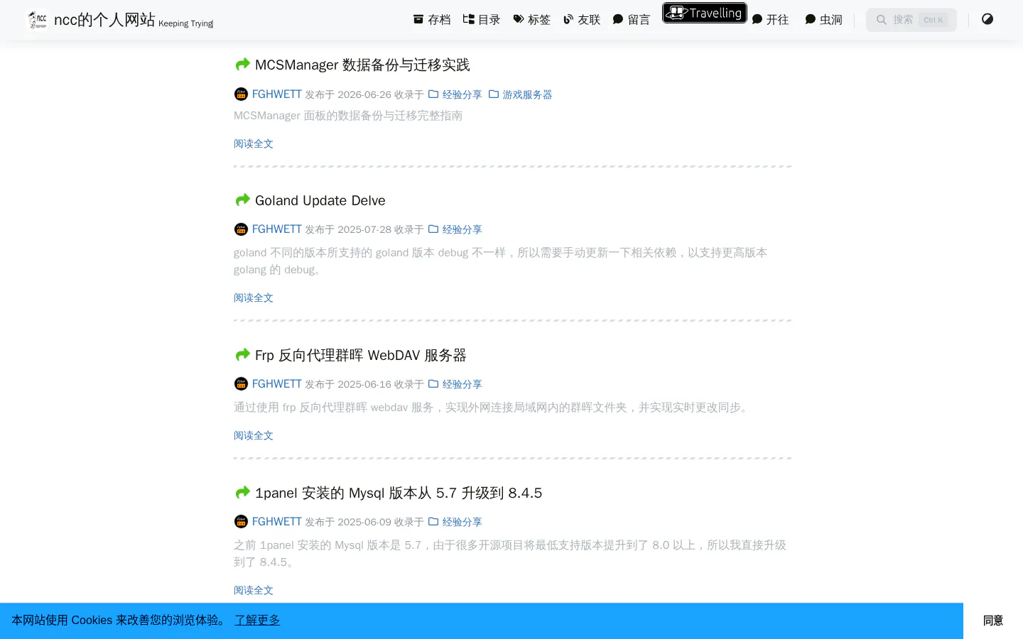This screenshot has height=639, width=1023.
Task: Focus the 搜索 search field
Action: (x=911, y=20)
